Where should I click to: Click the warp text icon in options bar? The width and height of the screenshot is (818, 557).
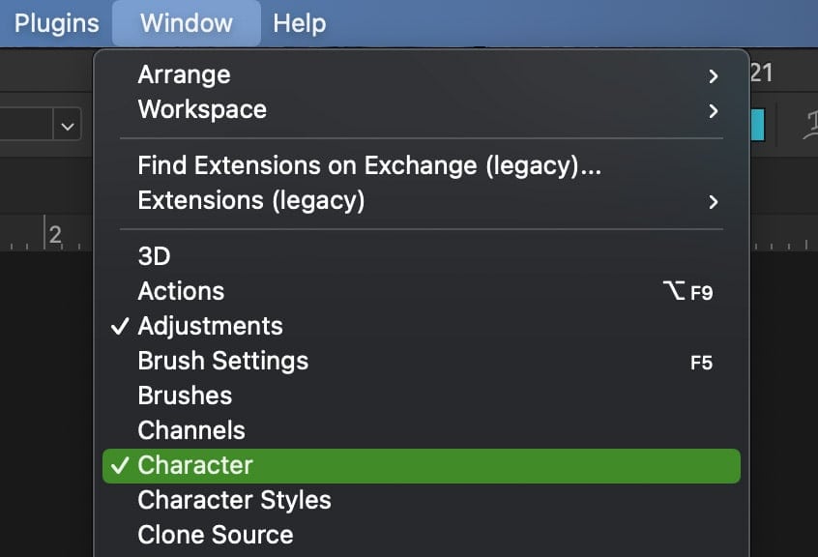click(x=808, y=125)
